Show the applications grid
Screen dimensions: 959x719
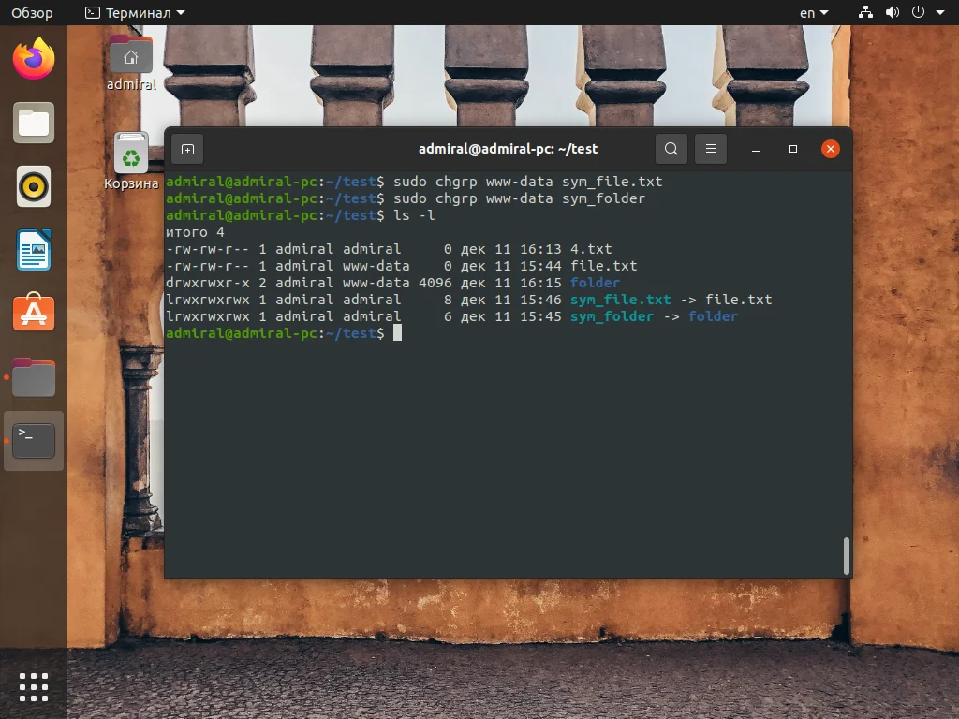click(x=34, y=686)
